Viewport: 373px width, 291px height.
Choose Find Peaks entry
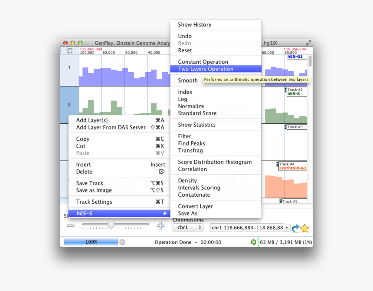[x=216, y=143]
